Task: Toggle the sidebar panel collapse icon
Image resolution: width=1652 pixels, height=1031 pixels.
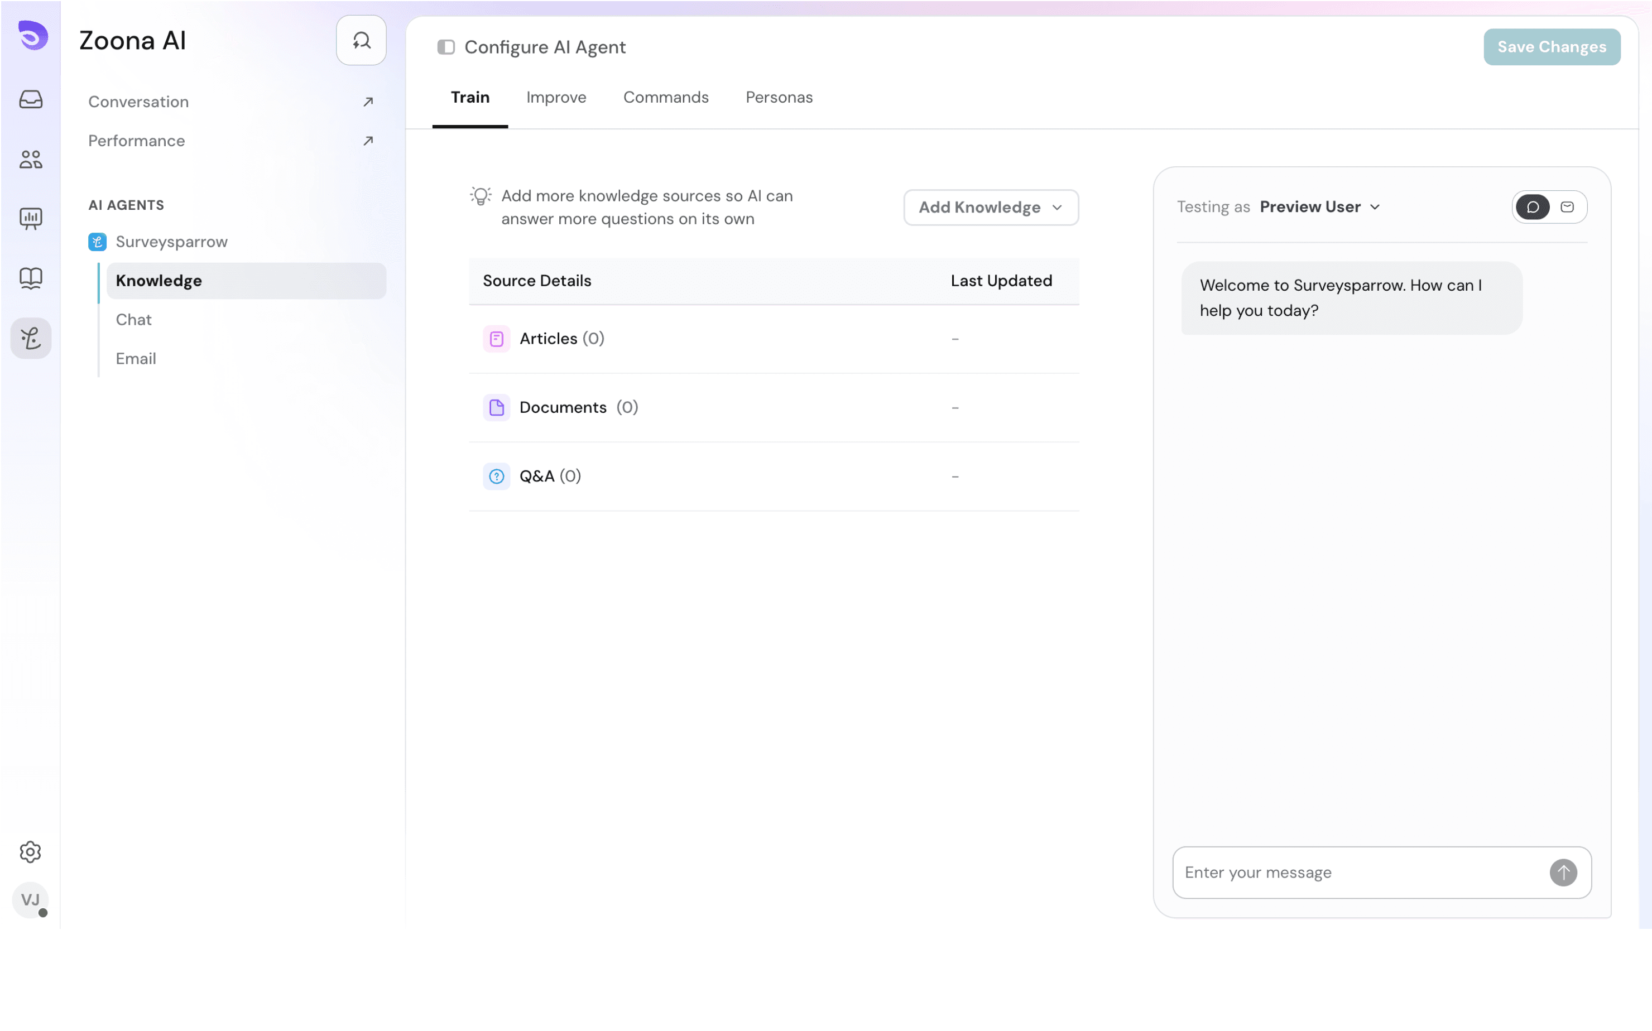Action: [446, 47]
